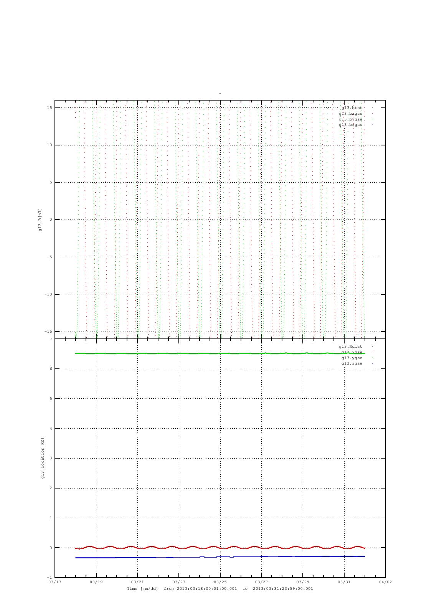The image size is (434, 614).
Task: Select the 03/19 date tick label
Action: (96, 582)
